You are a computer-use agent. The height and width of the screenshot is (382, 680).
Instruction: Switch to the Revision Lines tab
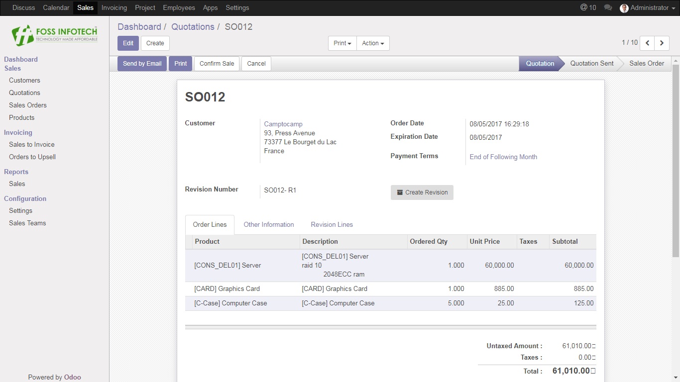pyautogui.click(x=332, y=225)
